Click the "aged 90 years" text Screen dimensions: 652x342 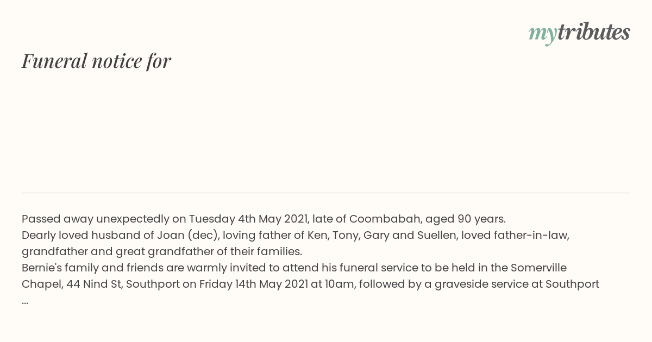click(466, 219)
